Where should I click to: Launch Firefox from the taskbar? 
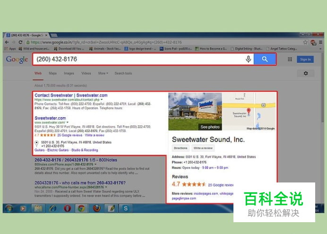(x=96, y=208)
